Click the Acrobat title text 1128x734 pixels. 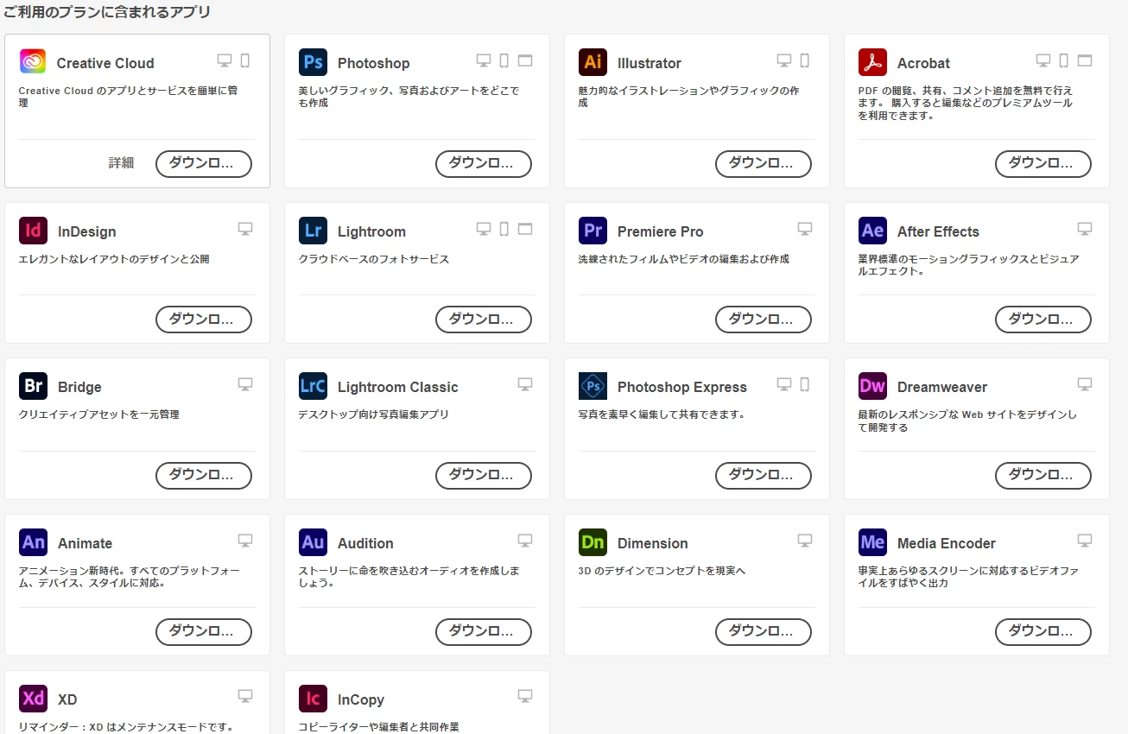point(923,63)
